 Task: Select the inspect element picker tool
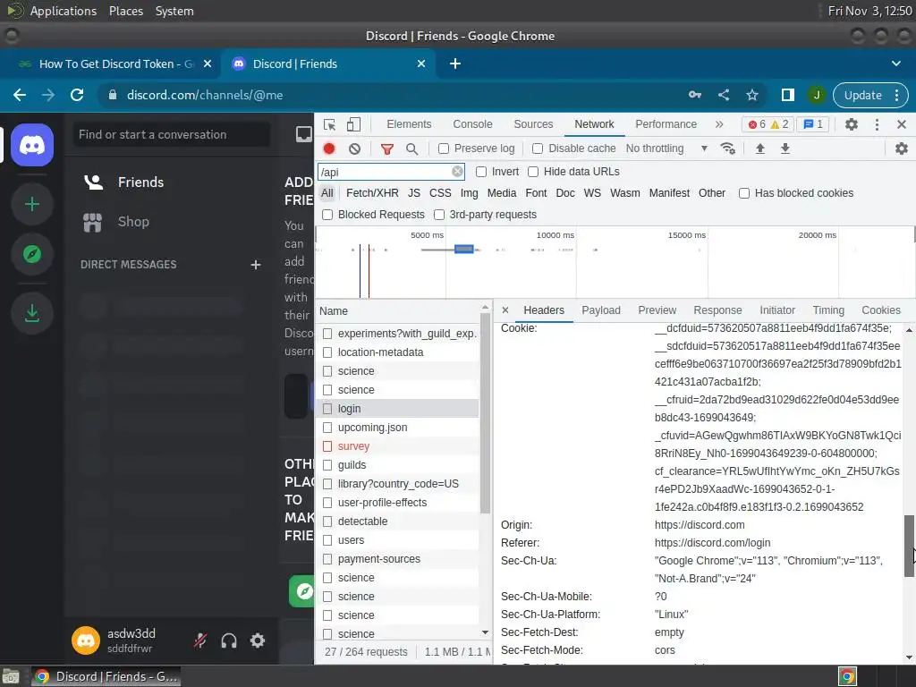(329, 124)
